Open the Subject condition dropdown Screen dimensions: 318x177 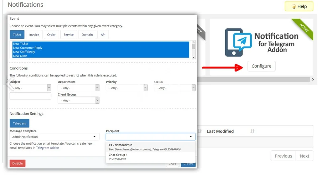point(30,88)
